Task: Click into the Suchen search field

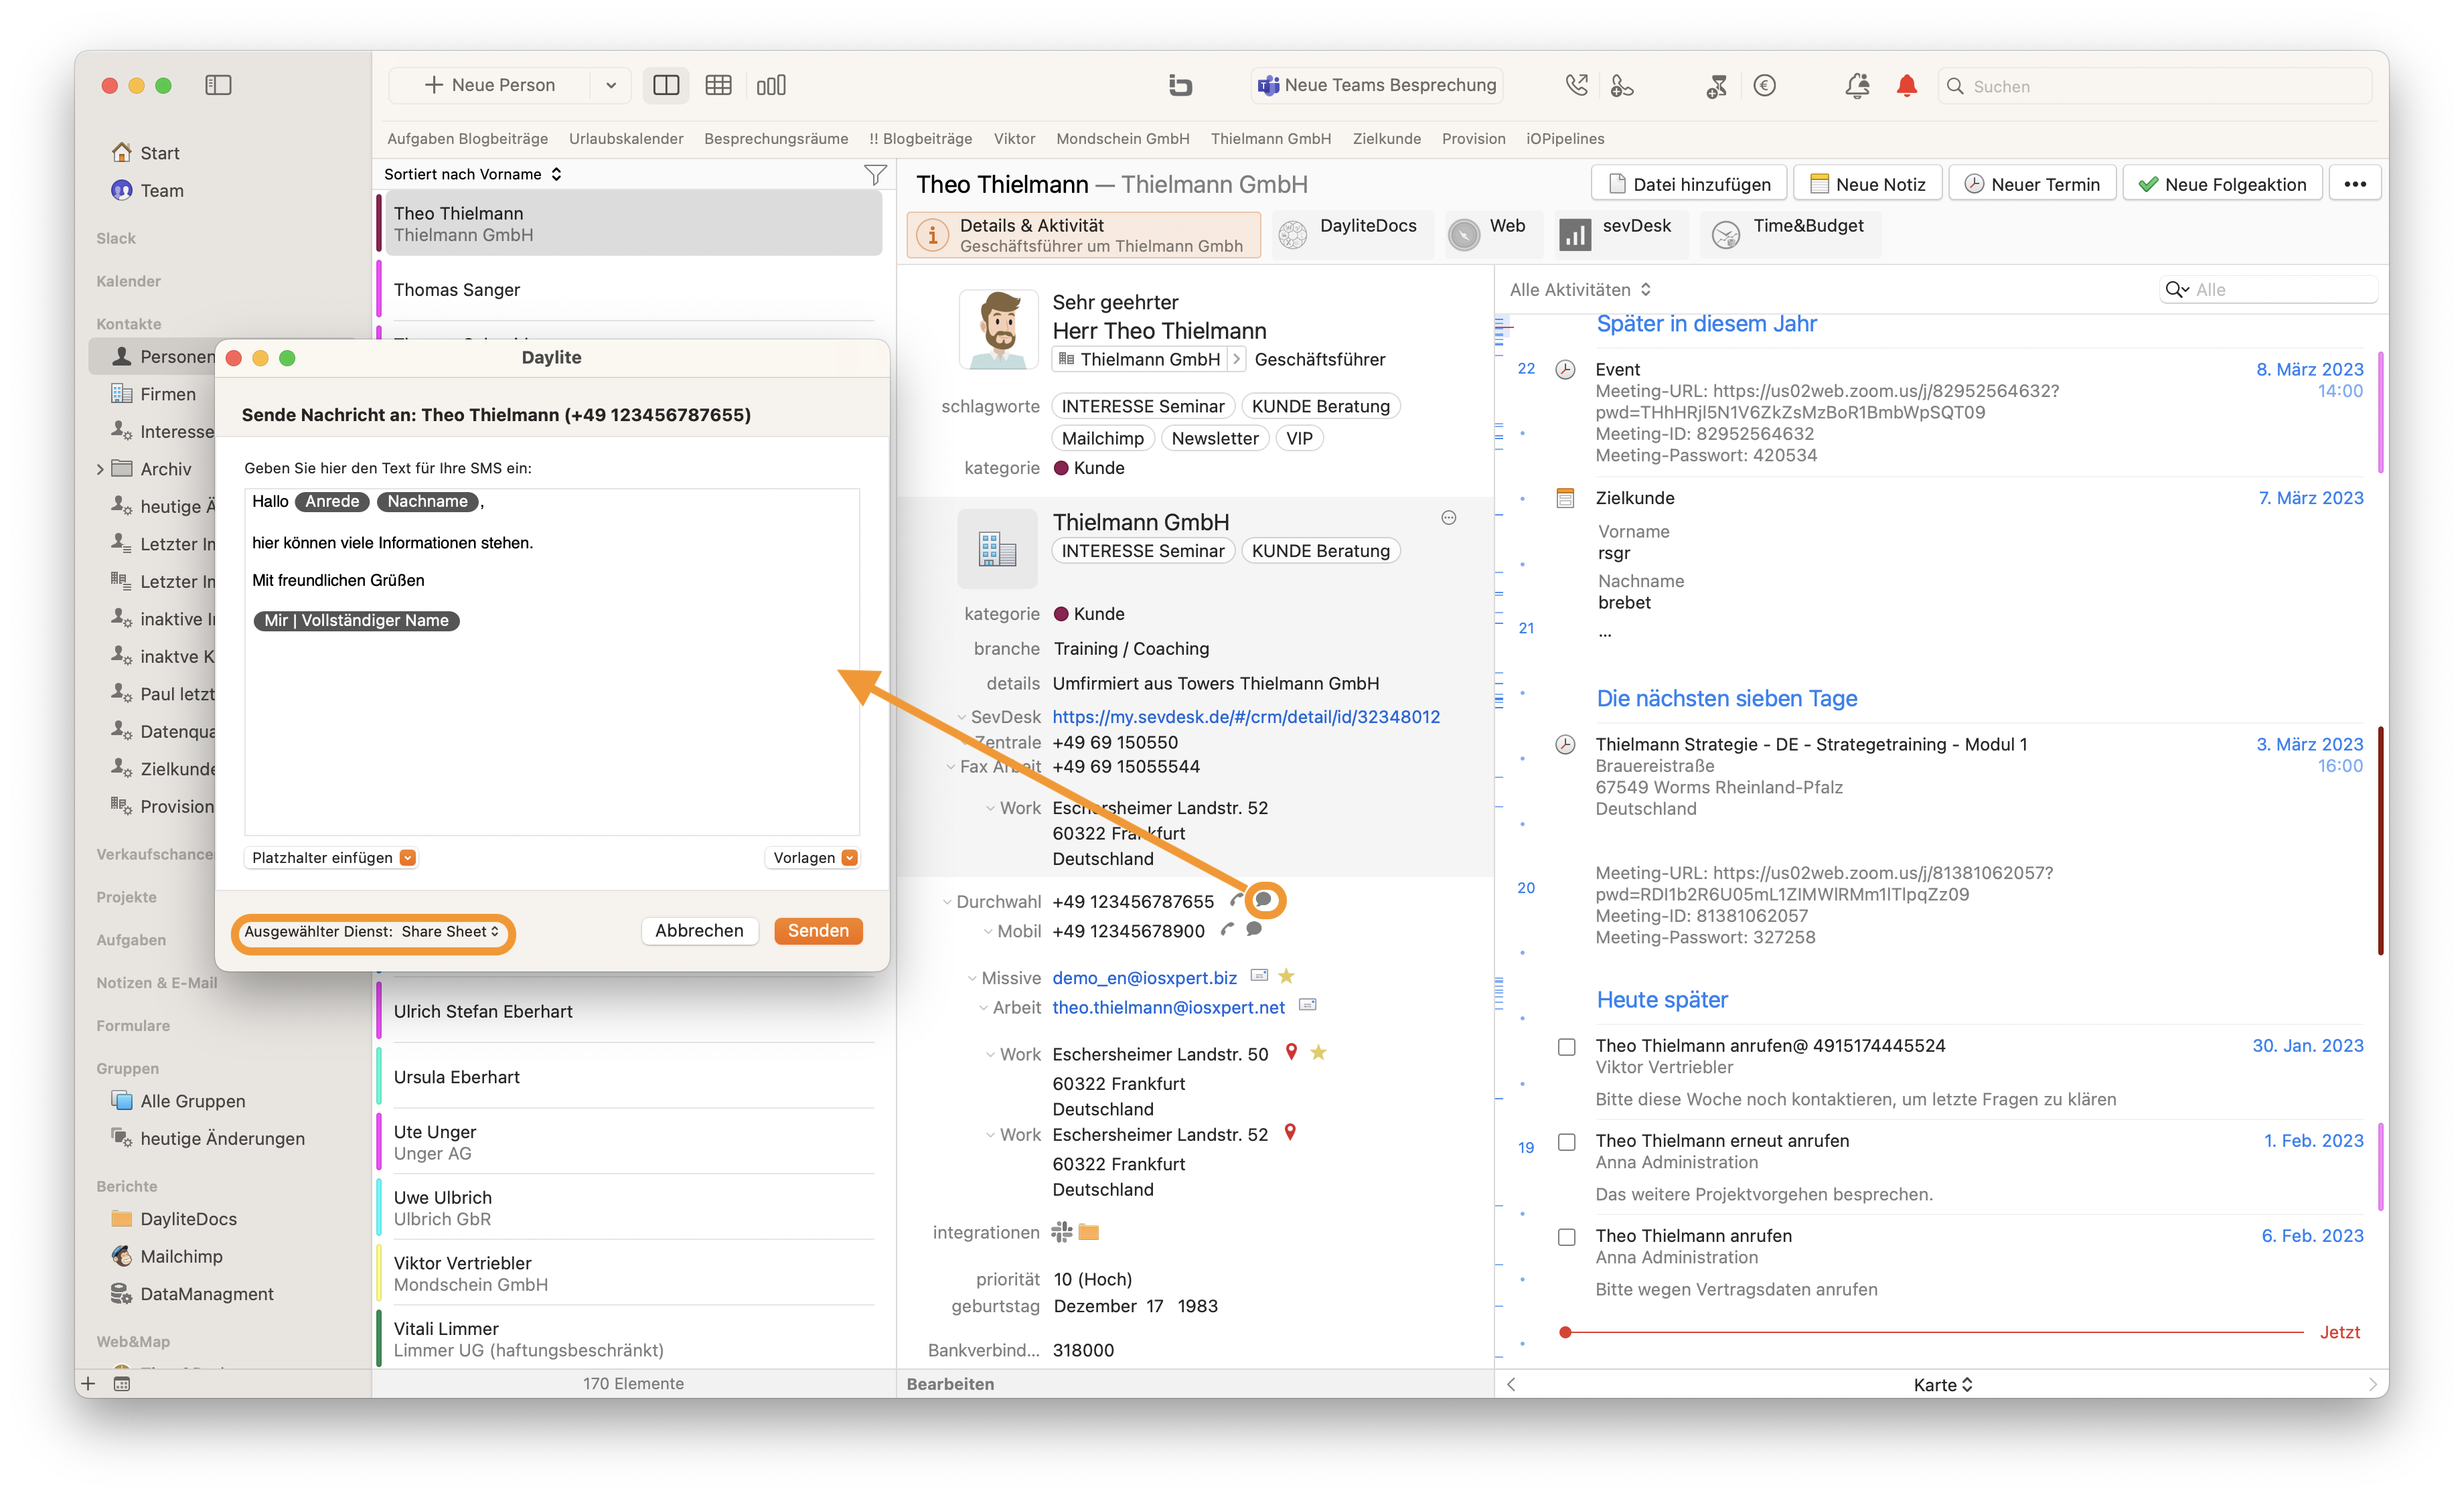Action: [x=2155, y=86]
